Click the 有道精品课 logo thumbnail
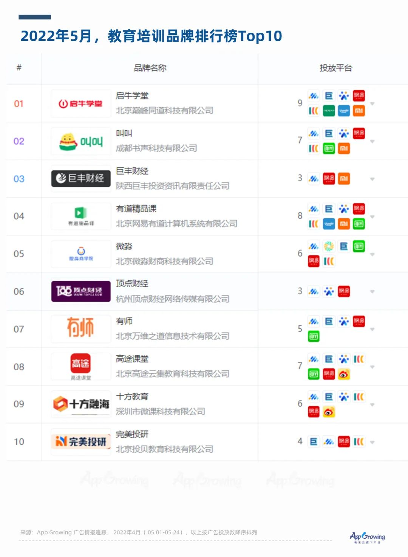 click(81, 217)
